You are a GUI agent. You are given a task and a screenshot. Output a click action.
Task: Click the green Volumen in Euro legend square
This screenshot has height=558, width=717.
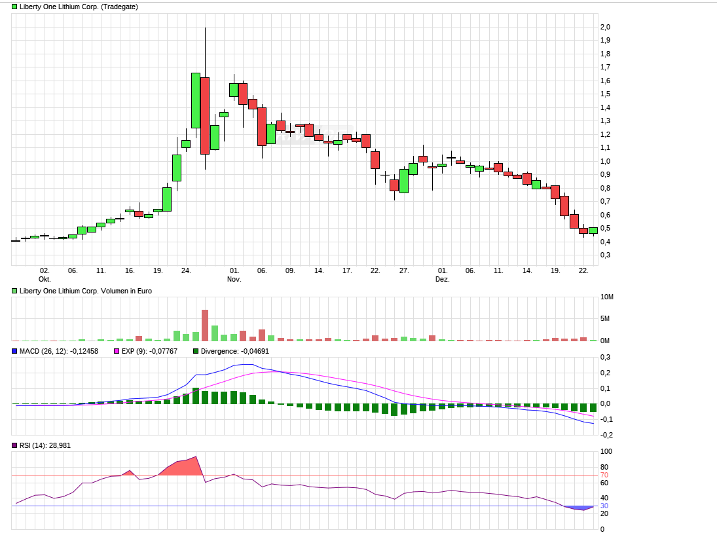tap(15, 291)
